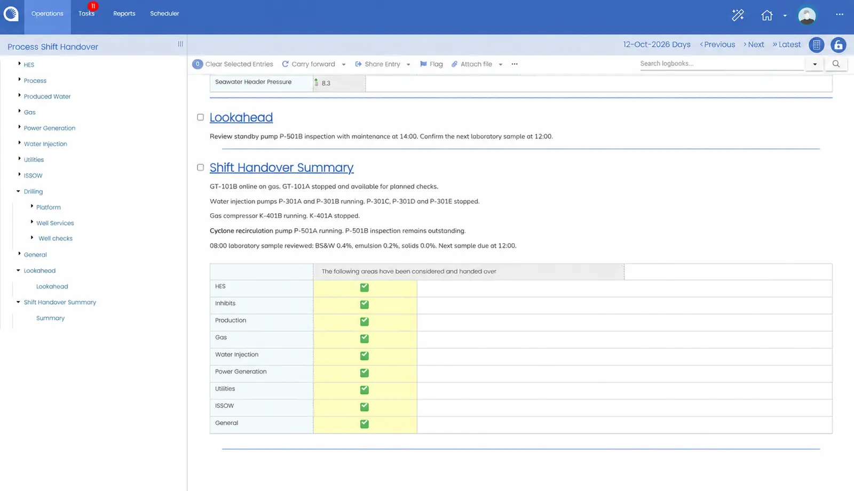Go to the Next shift
This screenshot has width=854, height=491.
(754, 45)
